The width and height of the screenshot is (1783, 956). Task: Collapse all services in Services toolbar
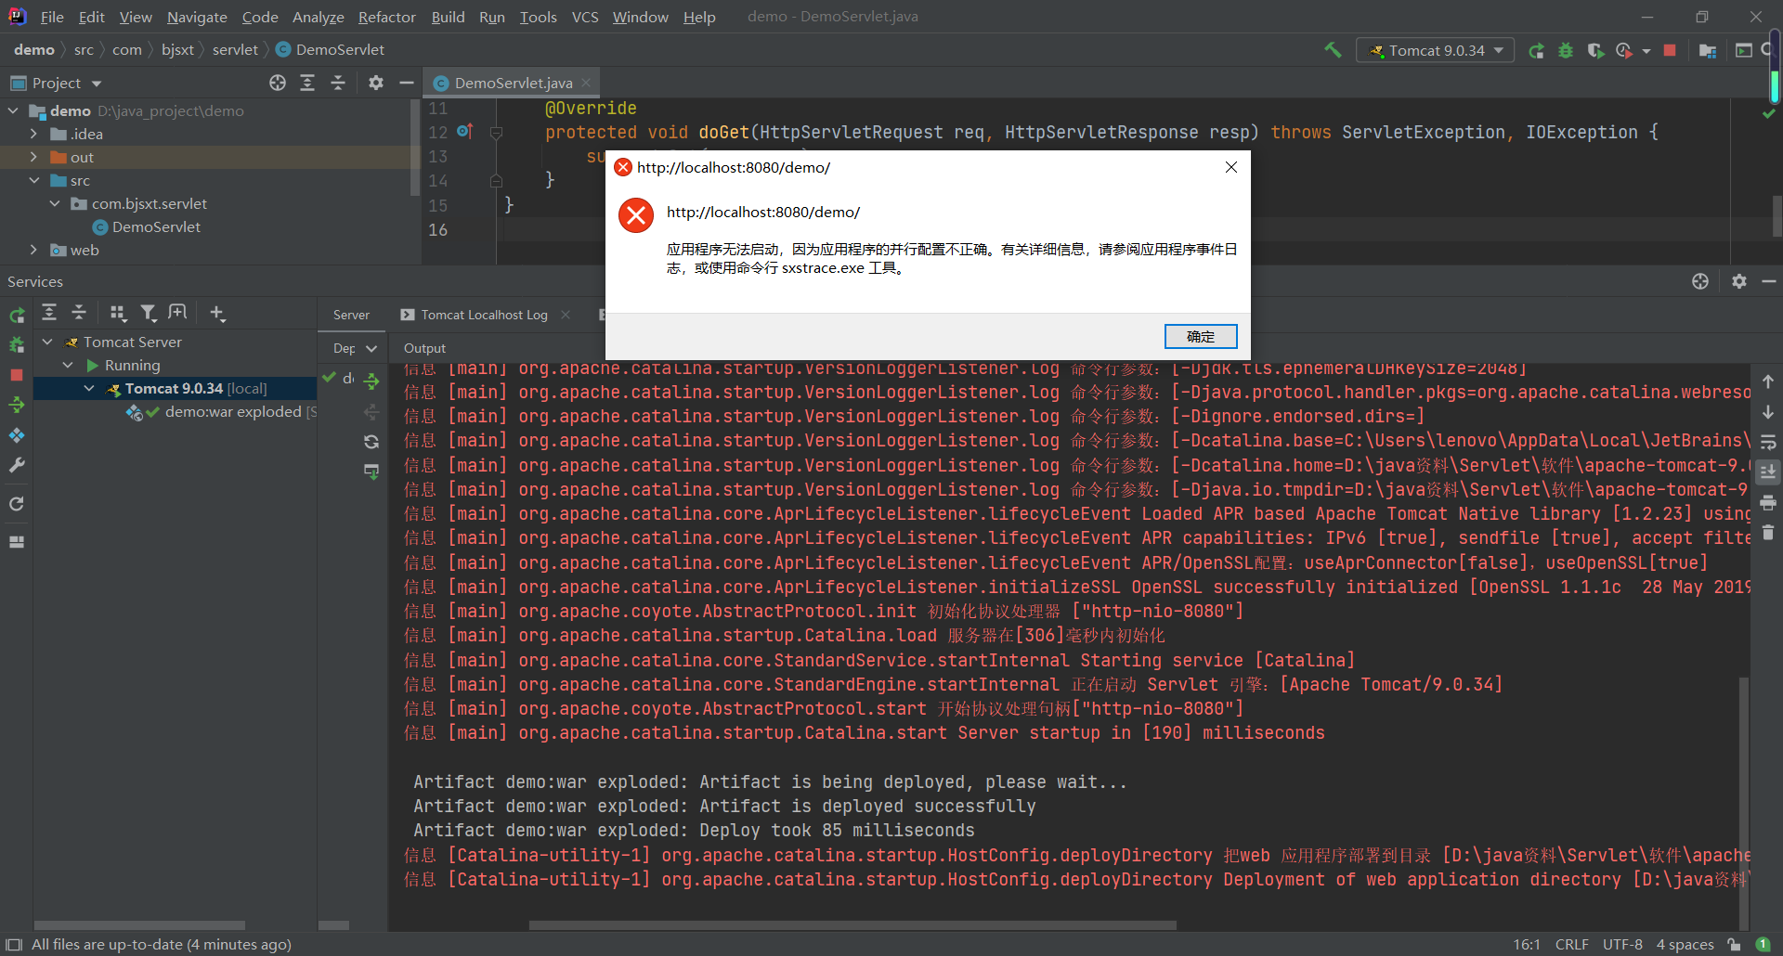pos(79,313)
